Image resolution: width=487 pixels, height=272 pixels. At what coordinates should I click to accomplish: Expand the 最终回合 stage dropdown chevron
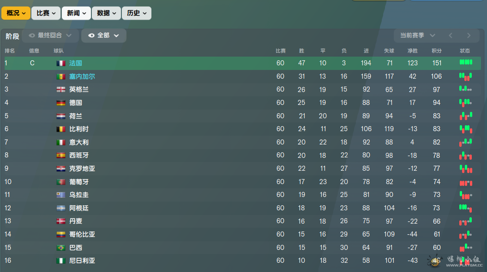(69, 35)
